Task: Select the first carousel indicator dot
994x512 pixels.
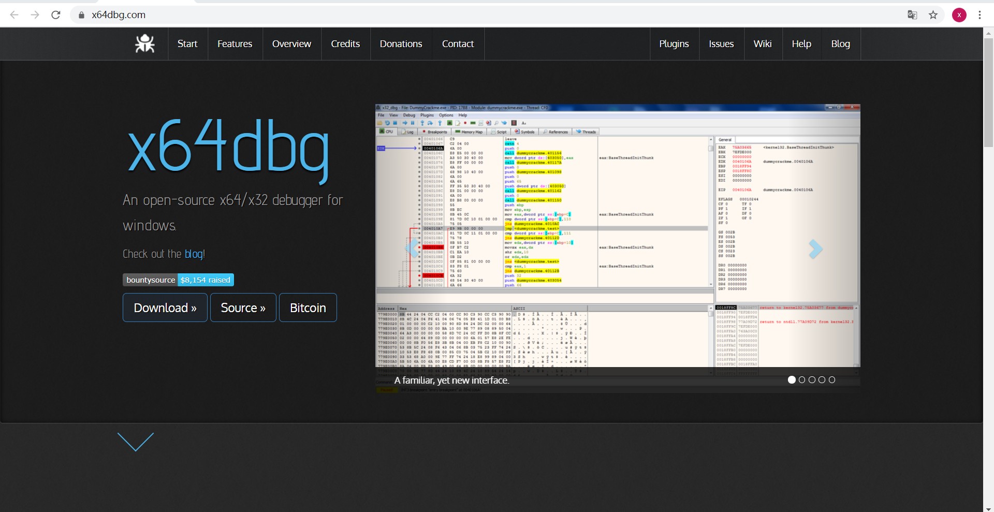Action: (x=792, y=380)
